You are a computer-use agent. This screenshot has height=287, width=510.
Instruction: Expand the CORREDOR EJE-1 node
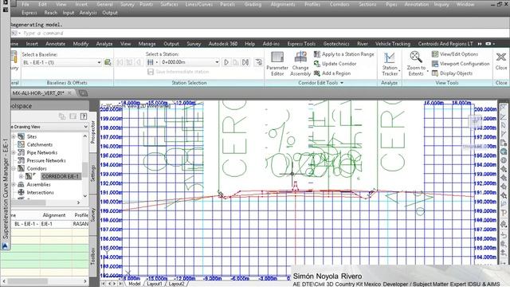point(22,176)
